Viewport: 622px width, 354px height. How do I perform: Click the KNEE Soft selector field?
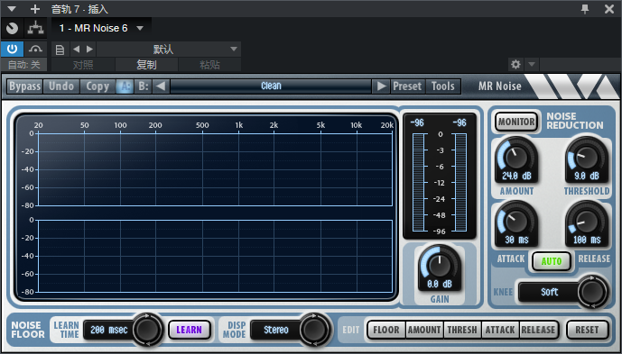click(x=550, y=292)
